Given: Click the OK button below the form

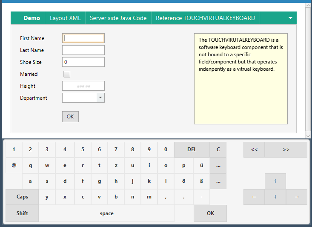Looking at the screenshot, I should (70, 117).
